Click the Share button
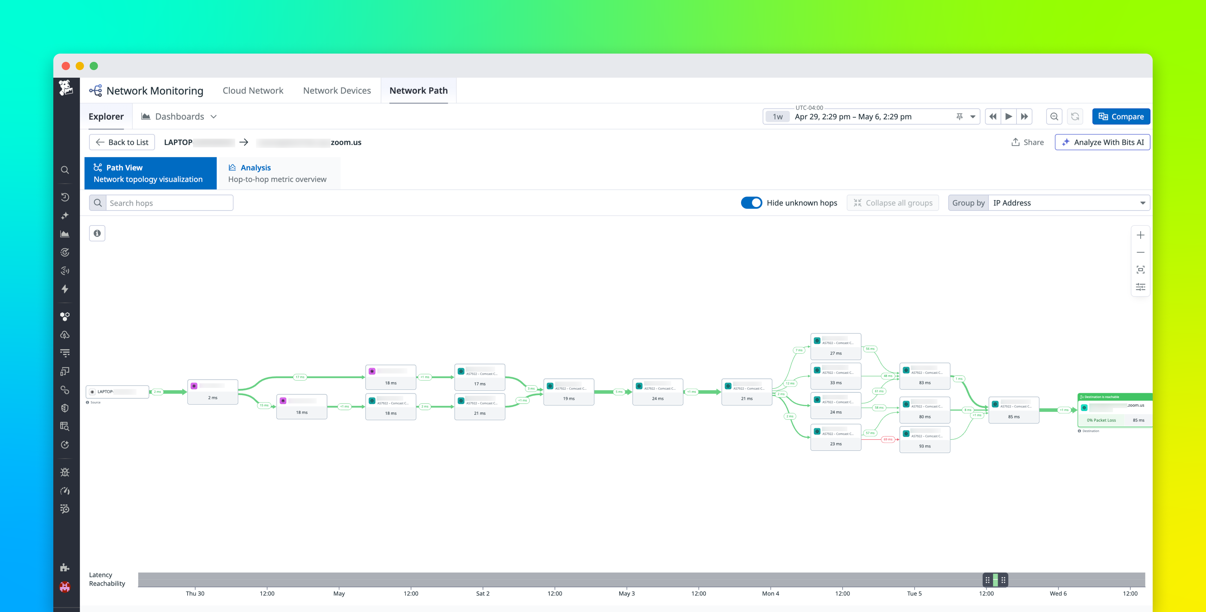The width and height of the screenshot is (1206, 612). (1027, 142)
